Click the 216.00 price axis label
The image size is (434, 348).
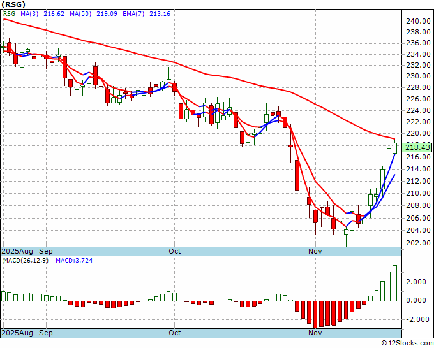[418, 157]
